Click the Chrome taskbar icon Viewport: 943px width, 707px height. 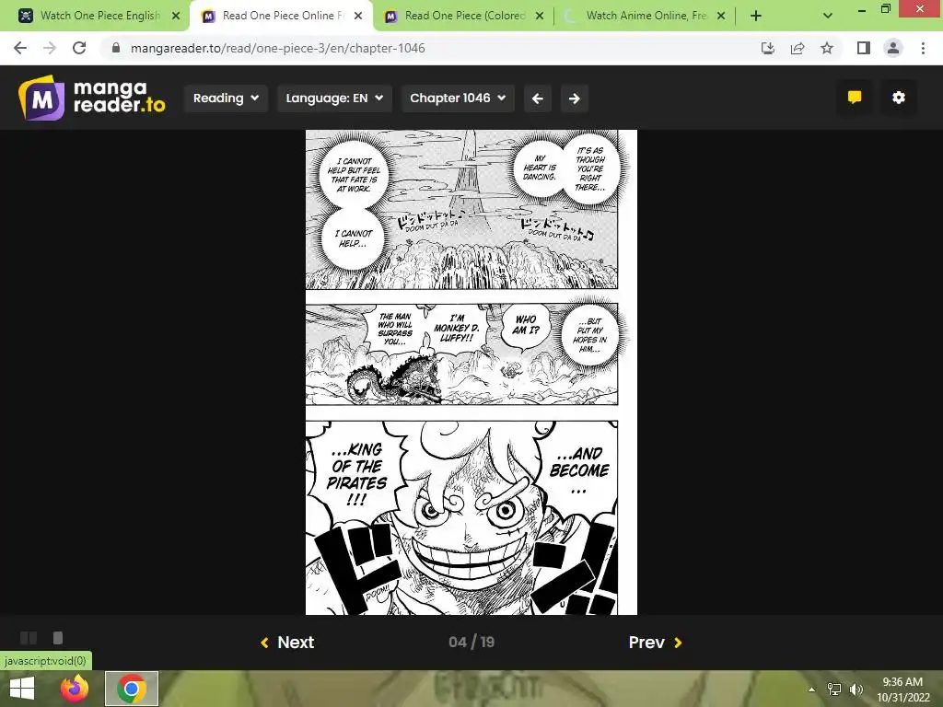click(x=132, y=689)
